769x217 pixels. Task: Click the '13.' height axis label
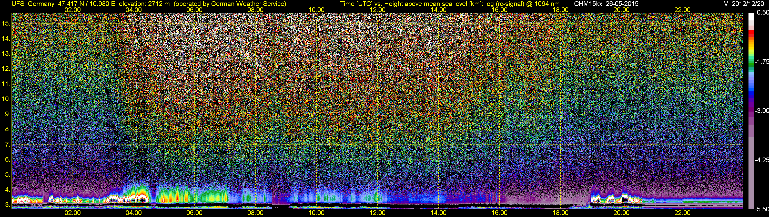pos(6,54)
